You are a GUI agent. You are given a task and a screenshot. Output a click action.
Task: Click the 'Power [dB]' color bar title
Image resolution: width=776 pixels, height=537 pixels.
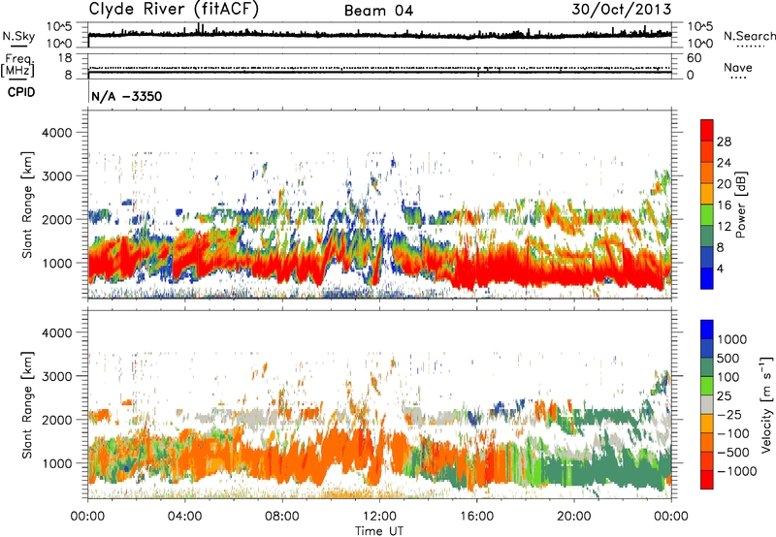tap(740, 205)
